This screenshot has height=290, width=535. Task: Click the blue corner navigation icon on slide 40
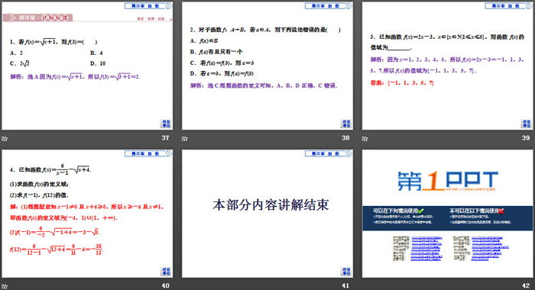166,272
